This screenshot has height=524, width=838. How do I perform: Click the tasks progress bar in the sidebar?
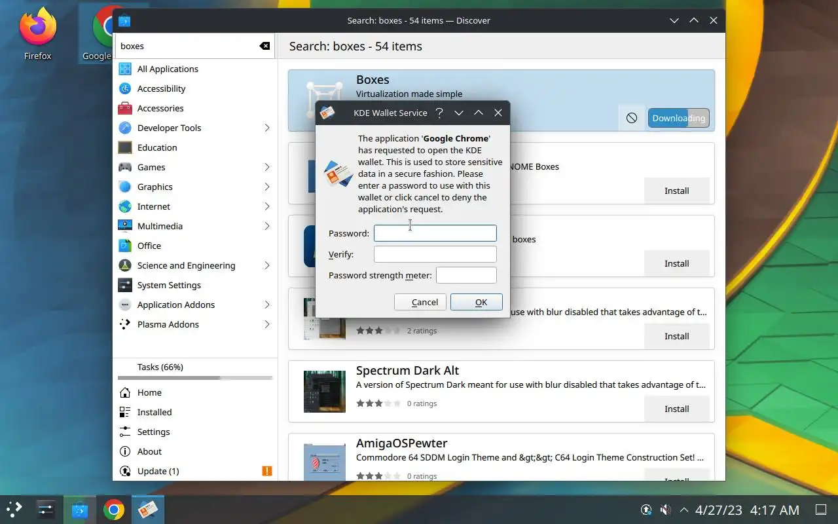click(195, 378)
